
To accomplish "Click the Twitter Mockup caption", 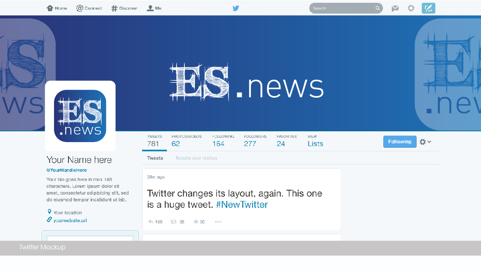I will [x=42, y=247].
